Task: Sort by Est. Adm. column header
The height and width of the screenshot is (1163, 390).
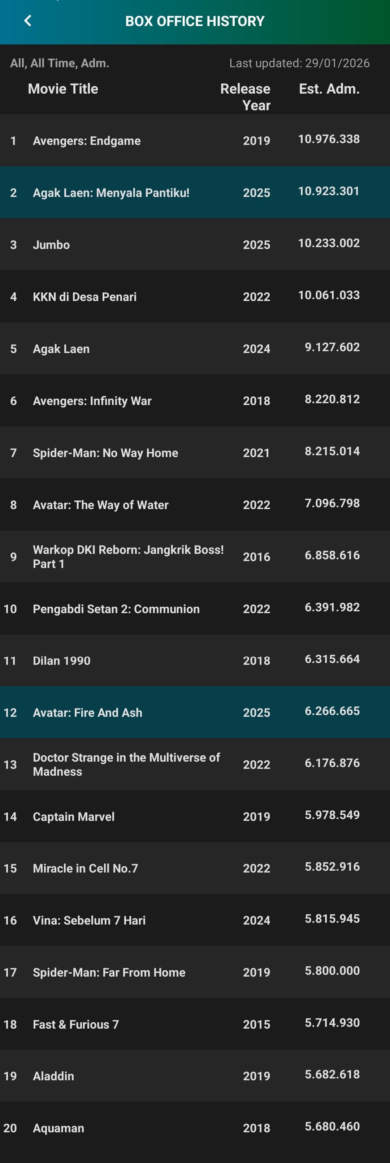Action: click(329, 89)
